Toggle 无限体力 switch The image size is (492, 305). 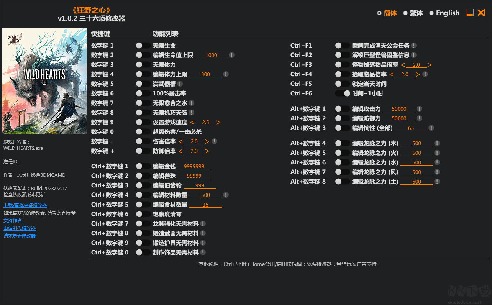143,65
